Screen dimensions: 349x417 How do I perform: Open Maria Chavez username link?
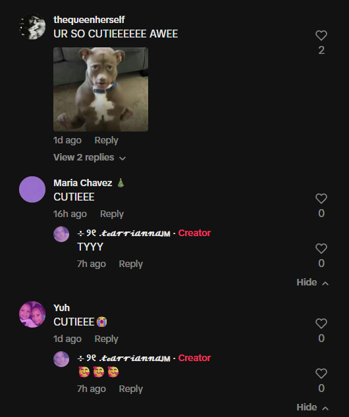[x=83, y=183]
